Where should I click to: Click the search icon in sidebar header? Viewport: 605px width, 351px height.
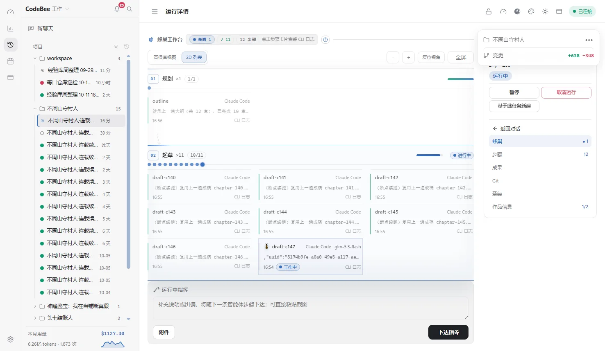130,9
